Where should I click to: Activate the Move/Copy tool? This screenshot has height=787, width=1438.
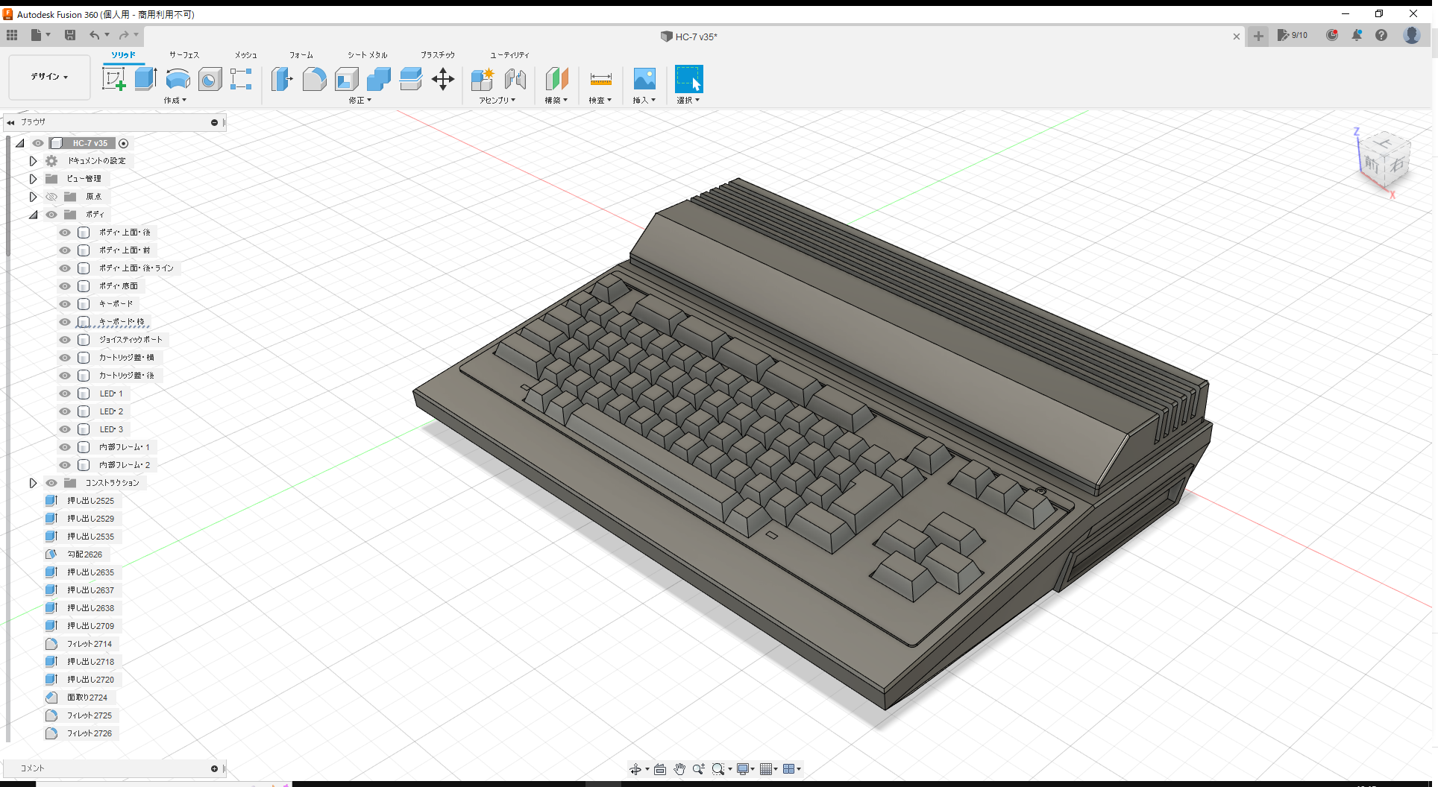click(x=443, y=78)
